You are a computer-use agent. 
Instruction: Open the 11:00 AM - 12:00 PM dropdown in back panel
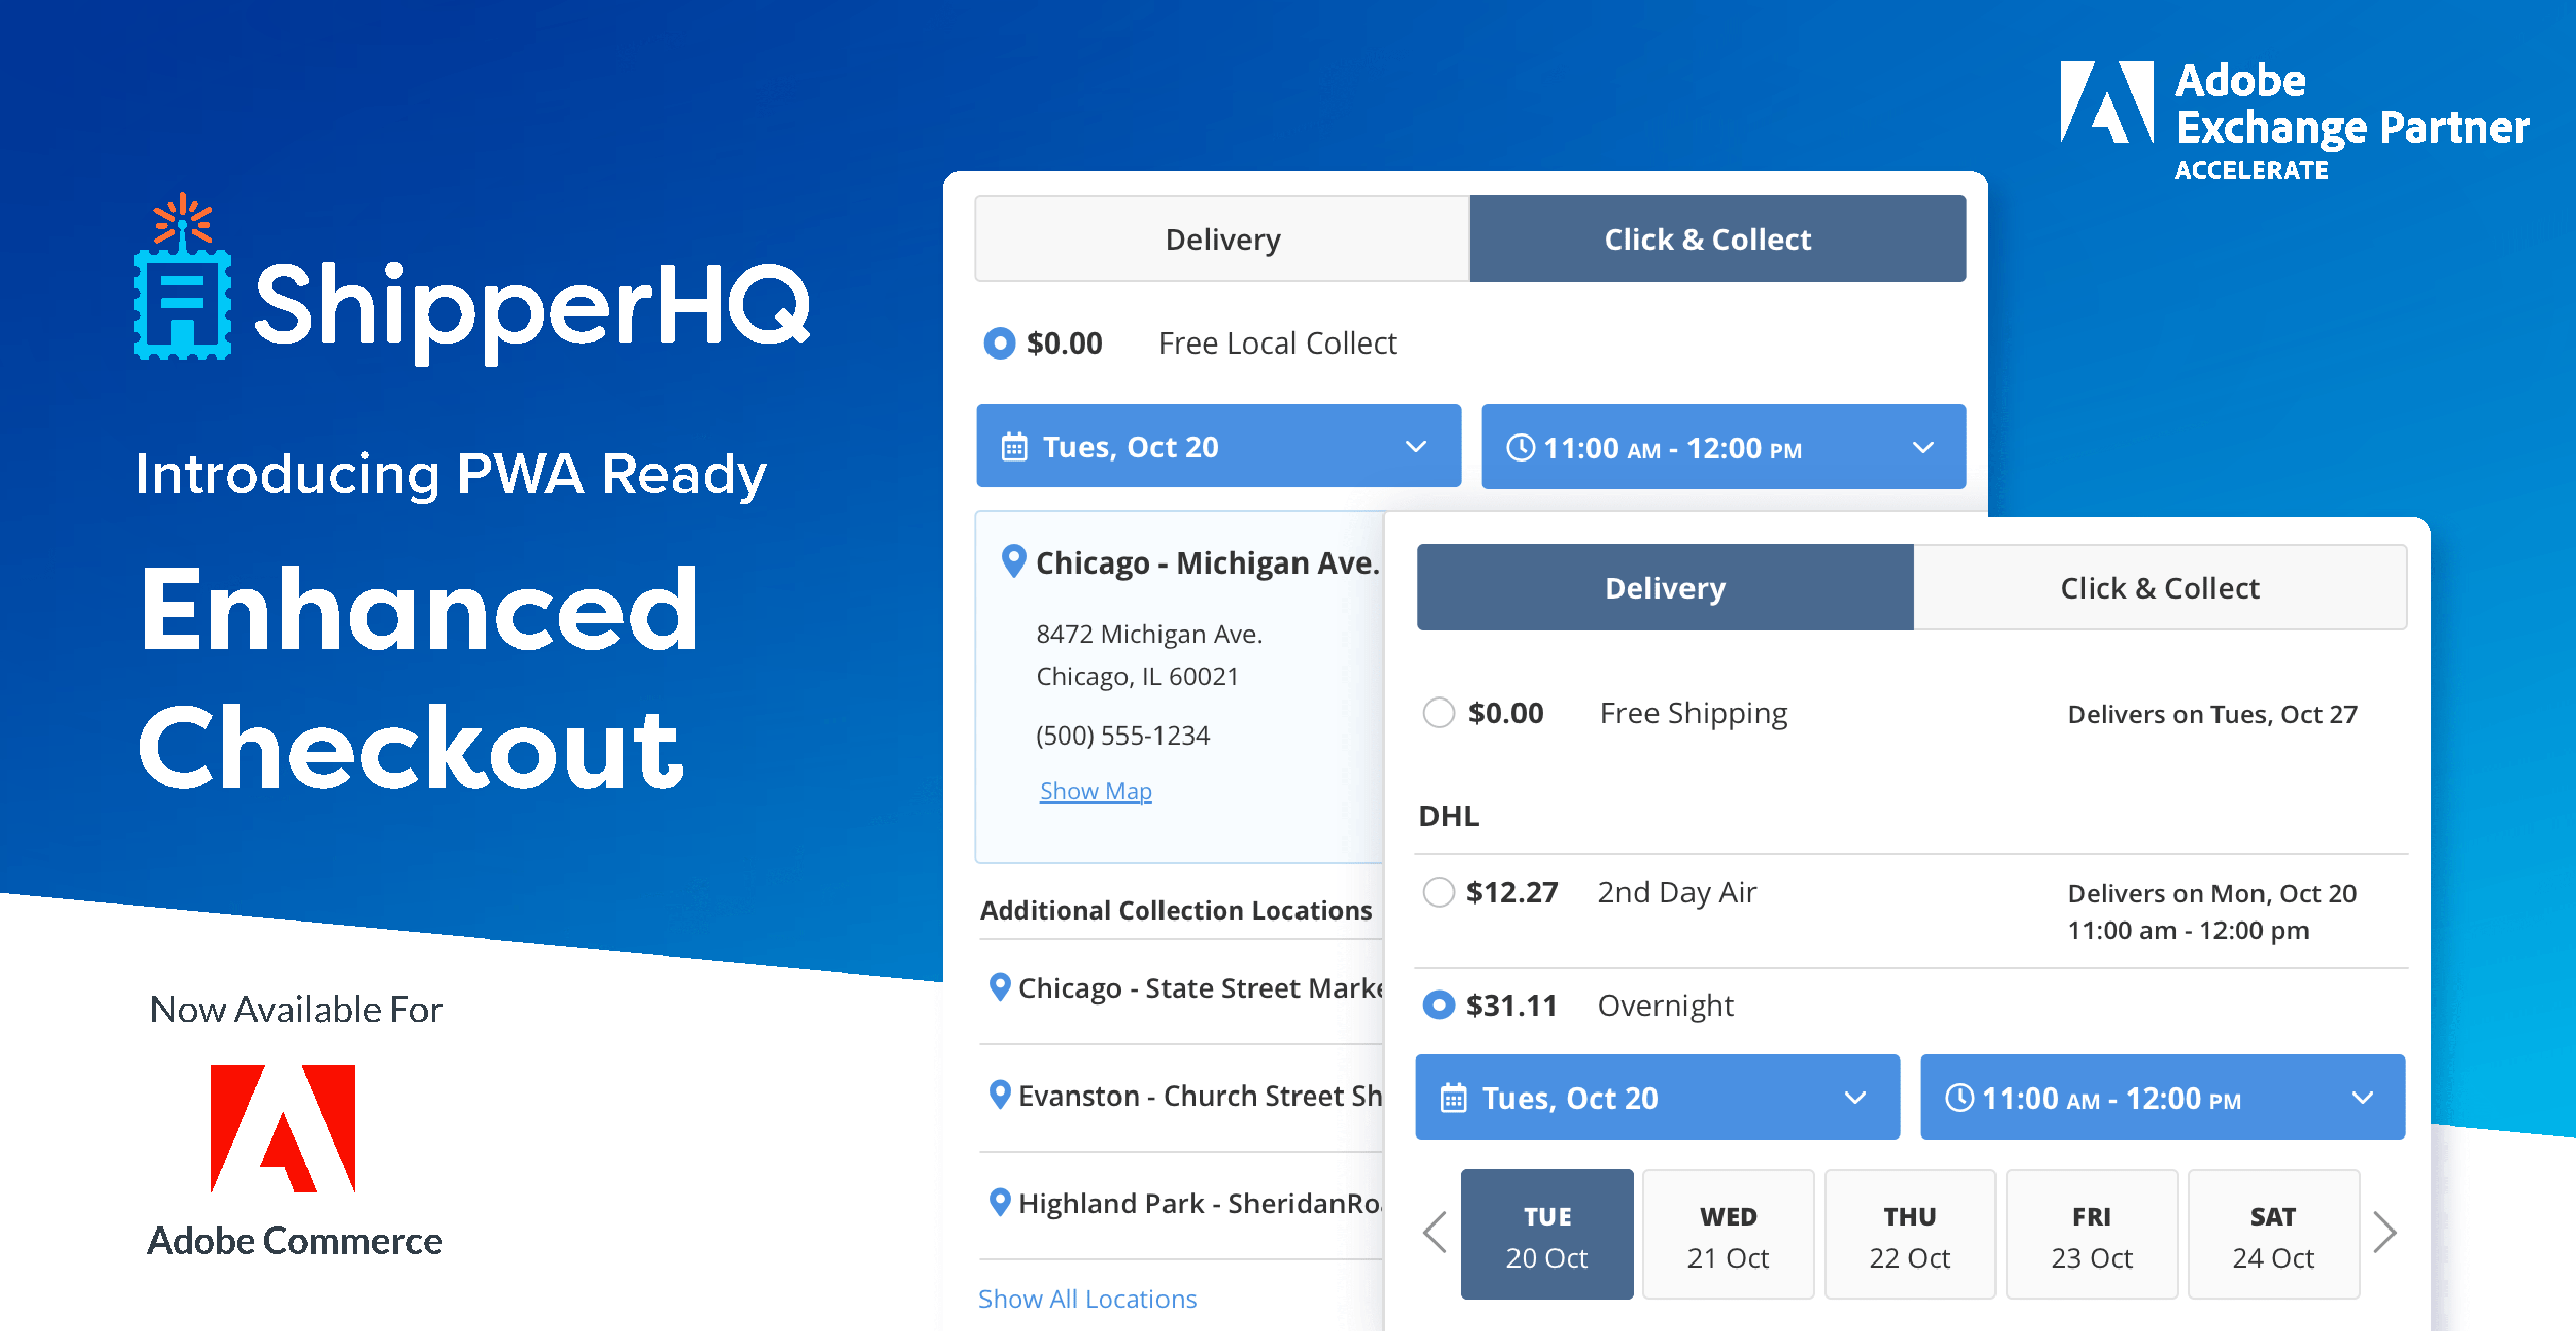1723,446
